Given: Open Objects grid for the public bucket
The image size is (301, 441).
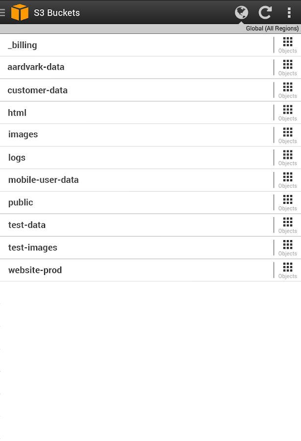Looking at the screenshot, I should click(287, 202).
